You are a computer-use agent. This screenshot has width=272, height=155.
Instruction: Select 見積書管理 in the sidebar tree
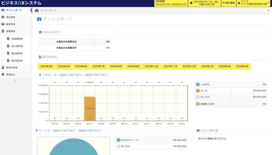(x=17, y=39)
